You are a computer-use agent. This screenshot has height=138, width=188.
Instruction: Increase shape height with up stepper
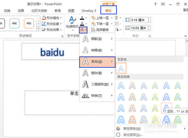coord(149,19)
